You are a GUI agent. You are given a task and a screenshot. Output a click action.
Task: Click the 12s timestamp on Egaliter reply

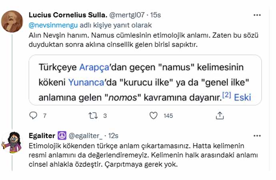click(113, 136)
